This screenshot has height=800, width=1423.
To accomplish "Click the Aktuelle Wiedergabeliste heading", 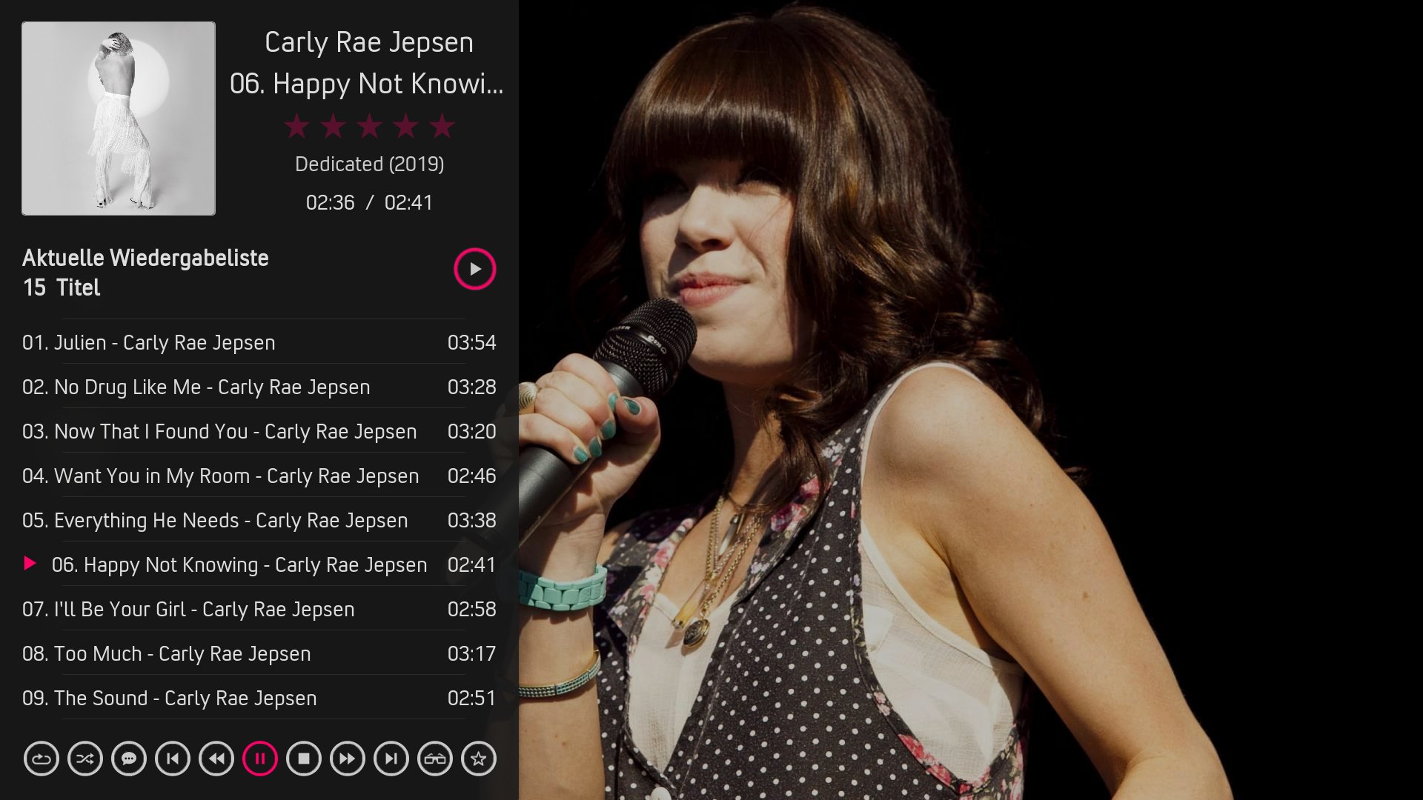I will [x=145, y=258].
